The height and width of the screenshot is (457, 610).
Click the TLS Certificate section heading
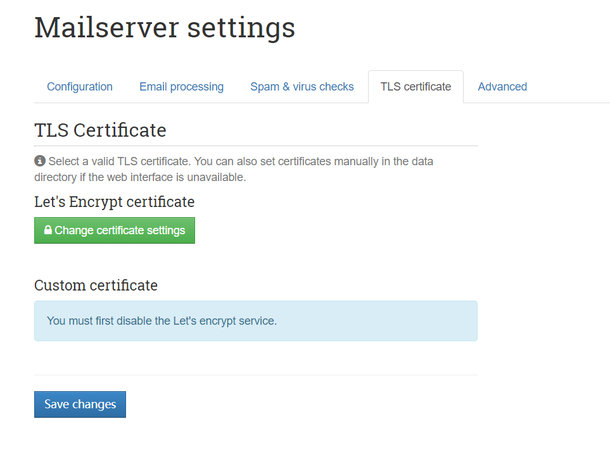(x=100, y=130)
